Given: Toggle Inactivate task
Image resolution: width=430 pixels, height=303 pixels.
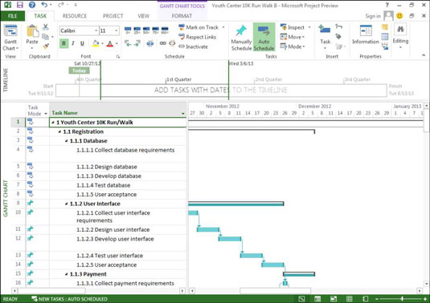Looking at the screenshot, I should coord(193,46).
